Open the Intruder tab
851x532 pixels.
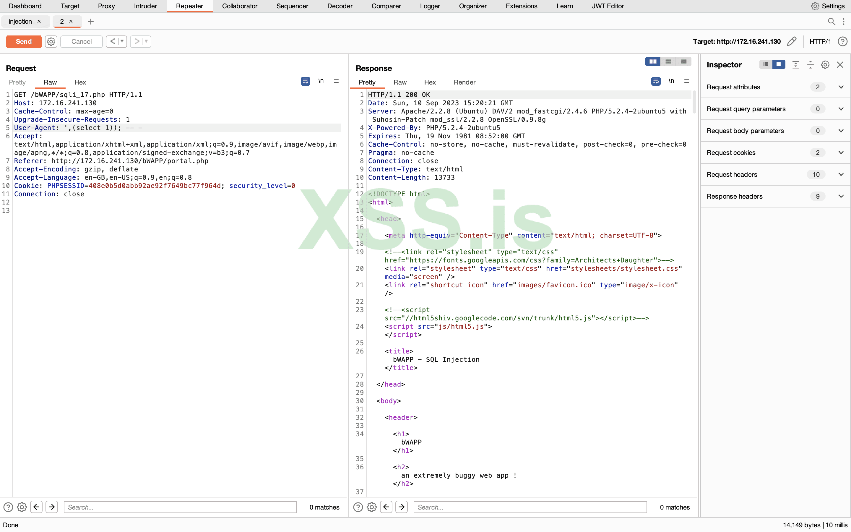coord(145,6)
